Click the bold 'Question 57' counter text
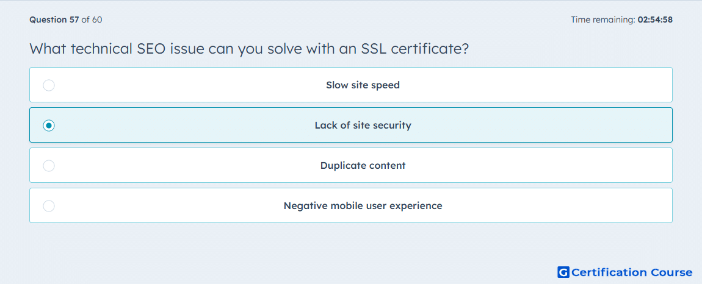This screenshot has height=284, width=702. click(x=54, y=20)
